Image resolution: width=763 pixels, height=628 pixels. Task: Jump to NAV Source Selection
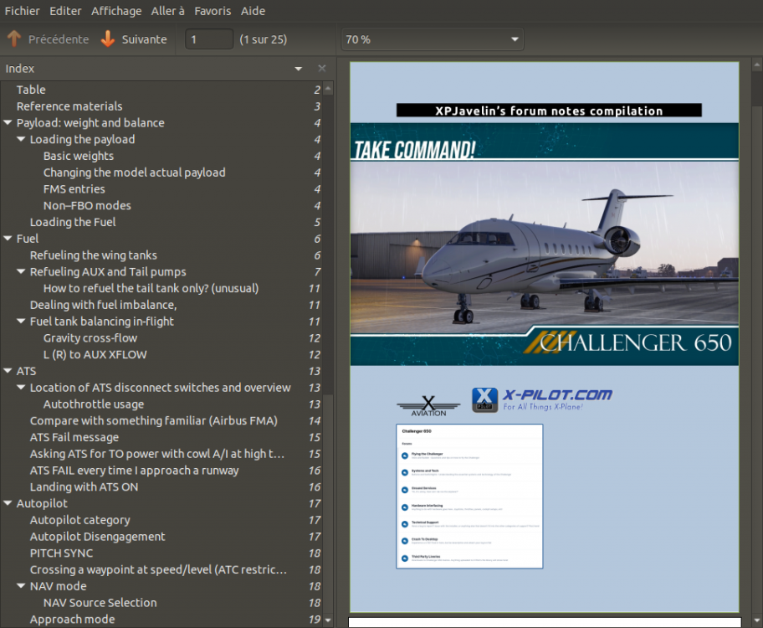[100, 603]
